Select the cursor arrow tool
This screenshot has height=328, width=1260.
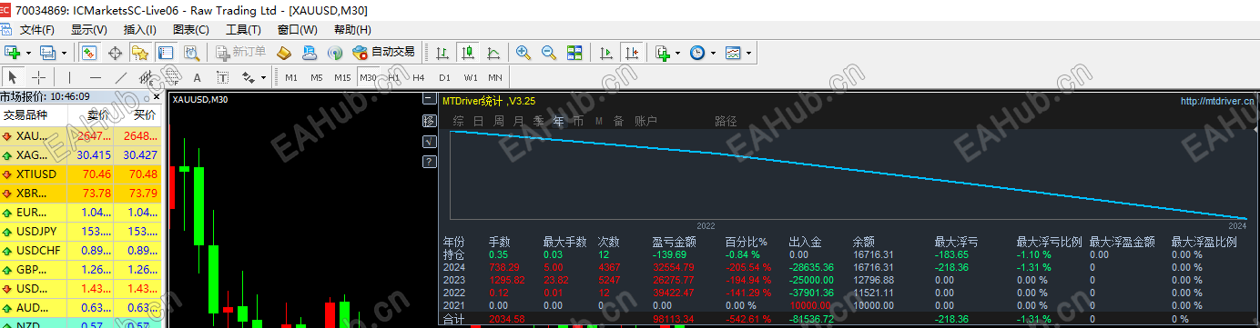tap(13, 77)
